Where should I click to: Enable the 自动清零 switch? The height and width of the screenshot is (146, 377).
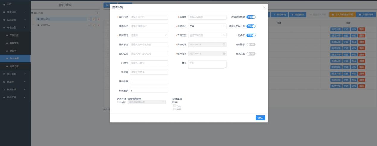251,45
